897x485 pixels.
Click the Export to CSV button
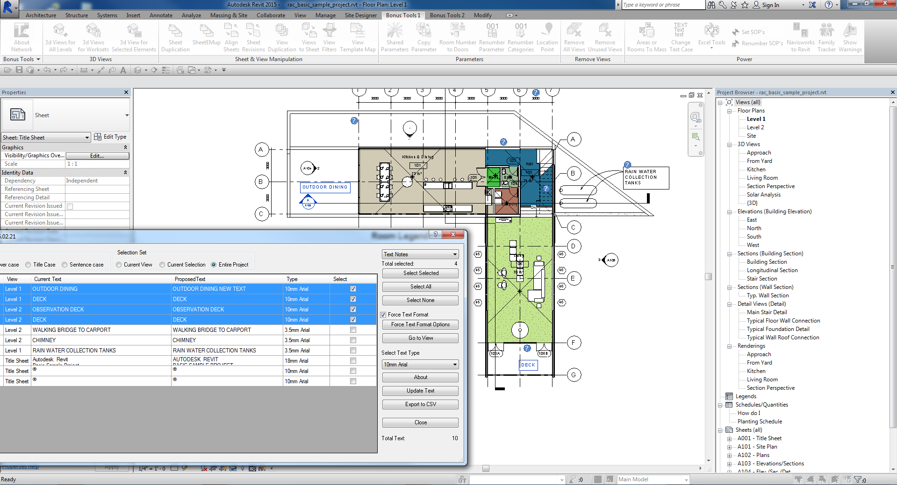[x=420, y=404]
